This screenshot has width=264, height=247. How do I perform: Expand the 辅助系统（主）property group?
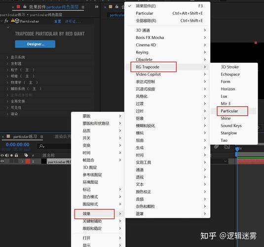[x=7, y=89]
